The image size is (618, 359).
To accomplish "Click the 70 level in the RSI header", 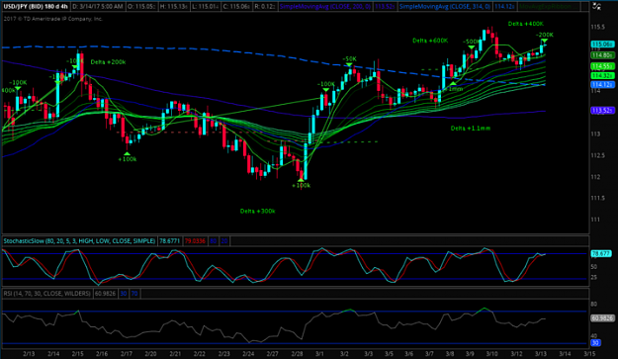I will click(134, 293).
